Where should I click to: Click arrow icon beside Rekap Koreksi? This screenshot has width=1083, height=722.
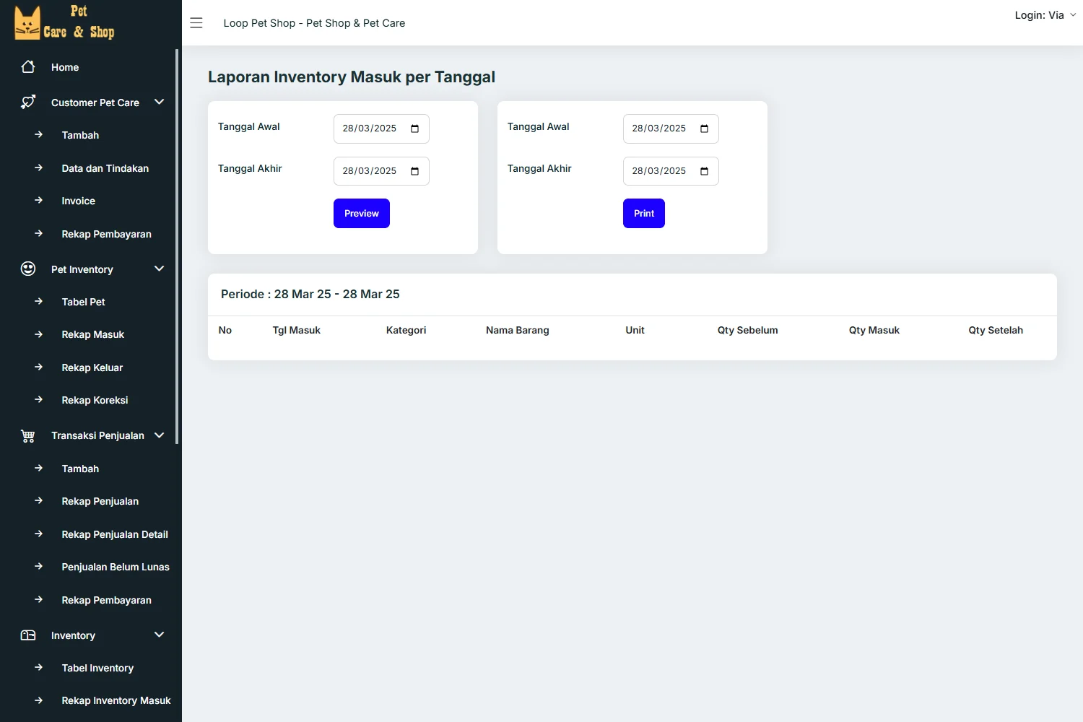click(x=39, y=399)
